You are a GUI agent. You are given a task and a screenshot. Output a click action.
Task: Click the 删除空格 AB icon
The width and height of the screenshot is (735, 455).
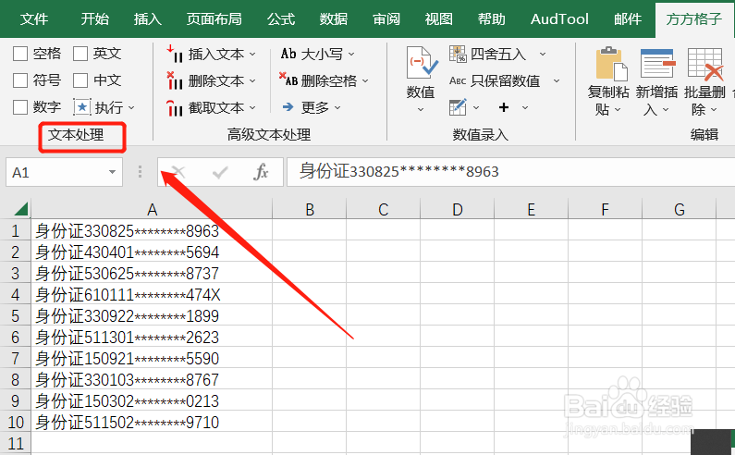(x=288, y=80)
